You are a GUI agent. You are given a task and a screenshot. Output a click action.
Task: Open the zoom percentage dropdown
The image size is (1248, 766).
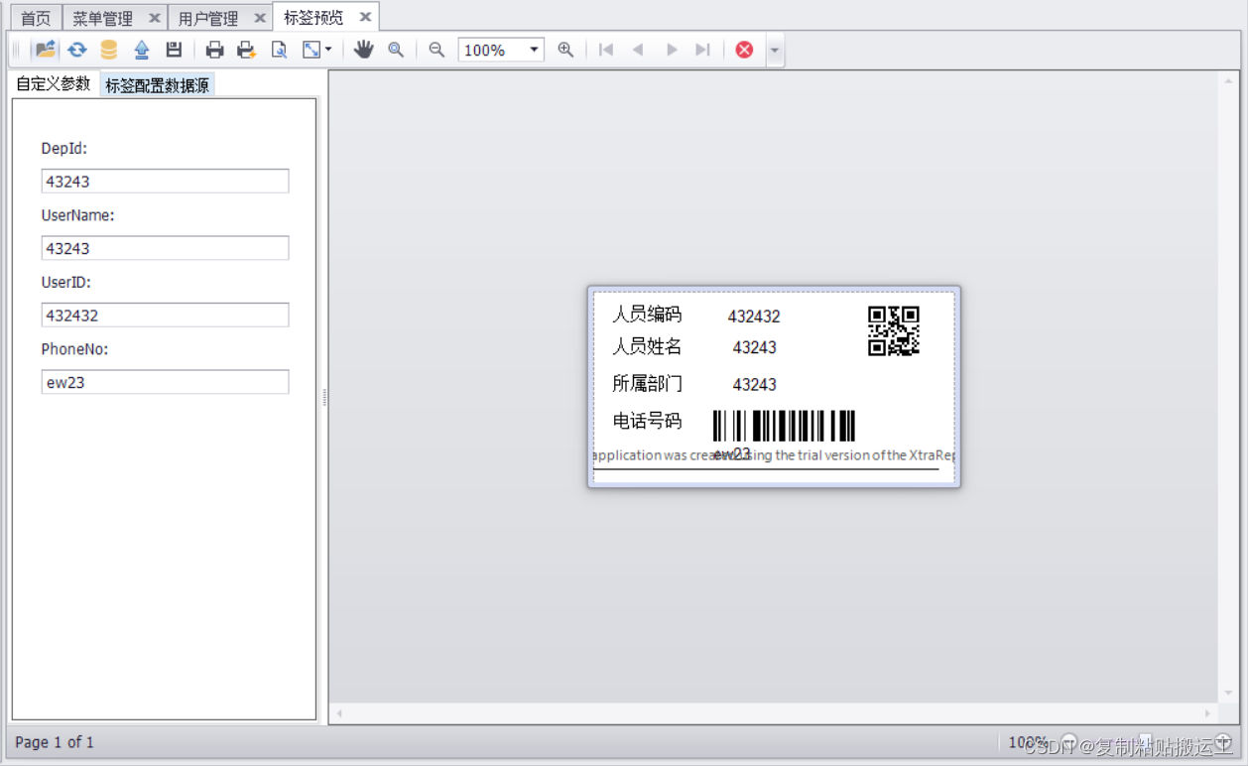click(532, 49)
